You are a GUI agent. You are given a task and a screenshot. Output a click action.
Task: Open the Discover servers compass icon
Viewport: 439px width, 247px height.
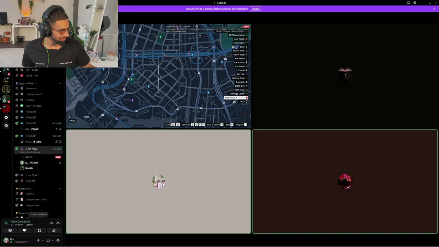(6, 126)
